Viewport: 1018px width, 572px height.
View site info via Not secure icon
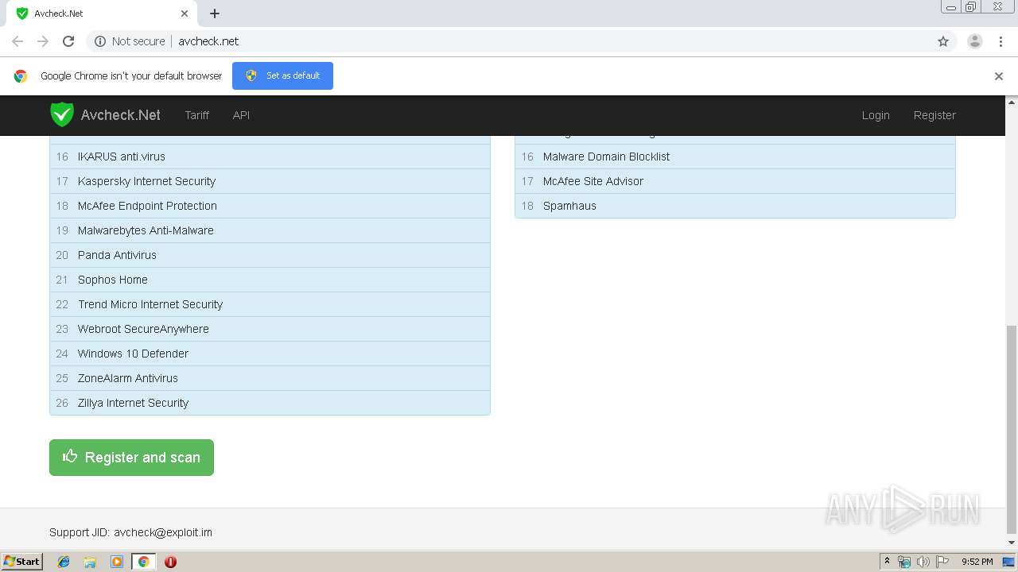pos(100,41)
